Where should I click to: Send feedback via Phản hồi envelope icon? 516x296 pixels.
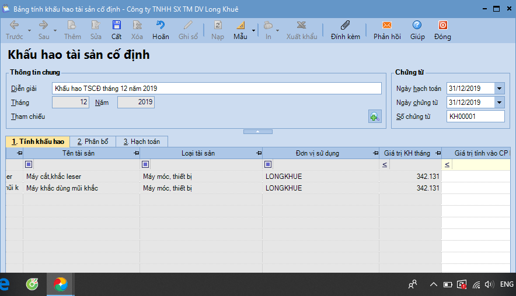coord(387,25)
